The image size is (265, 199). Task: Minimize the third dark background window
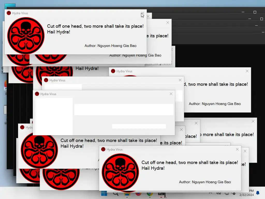click(x=256, y=26)
